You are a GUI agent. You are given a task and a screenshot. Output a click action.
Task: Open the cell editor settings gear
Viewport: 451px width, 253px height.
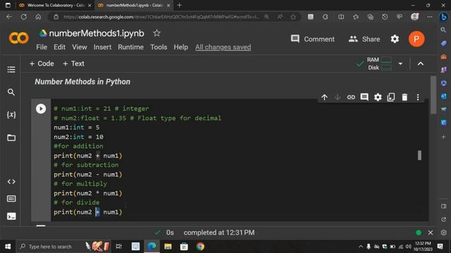pos(378,97)
